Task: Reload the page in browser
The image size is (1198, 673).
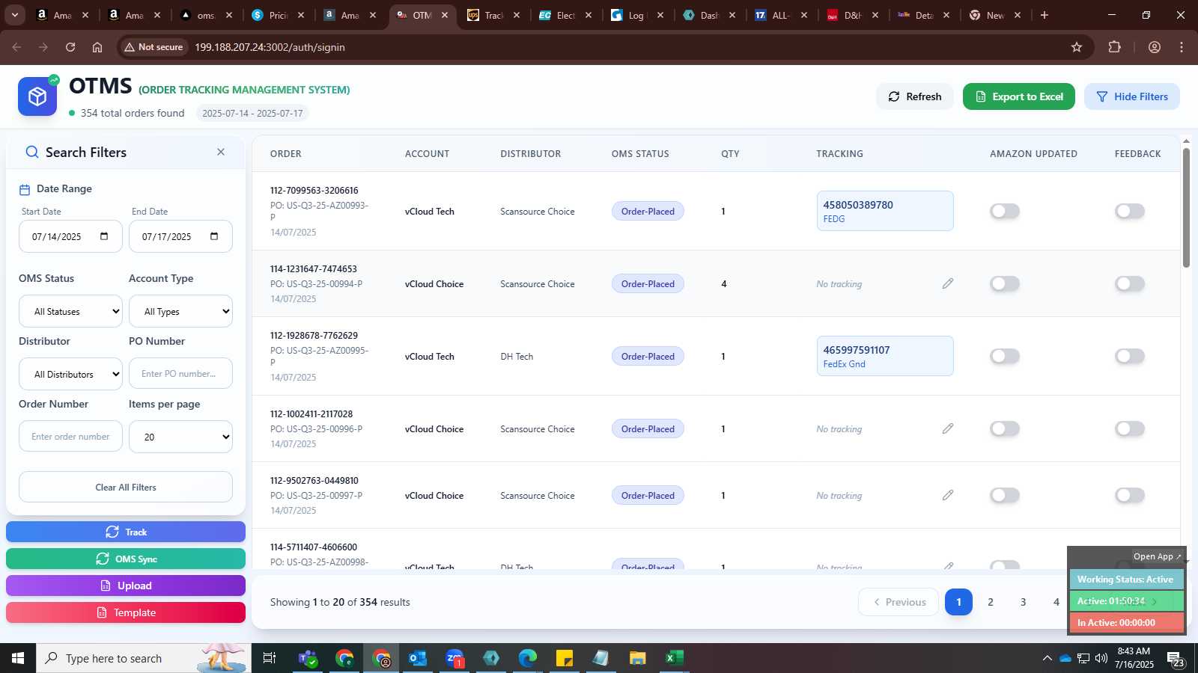Action: click(70, 47)
